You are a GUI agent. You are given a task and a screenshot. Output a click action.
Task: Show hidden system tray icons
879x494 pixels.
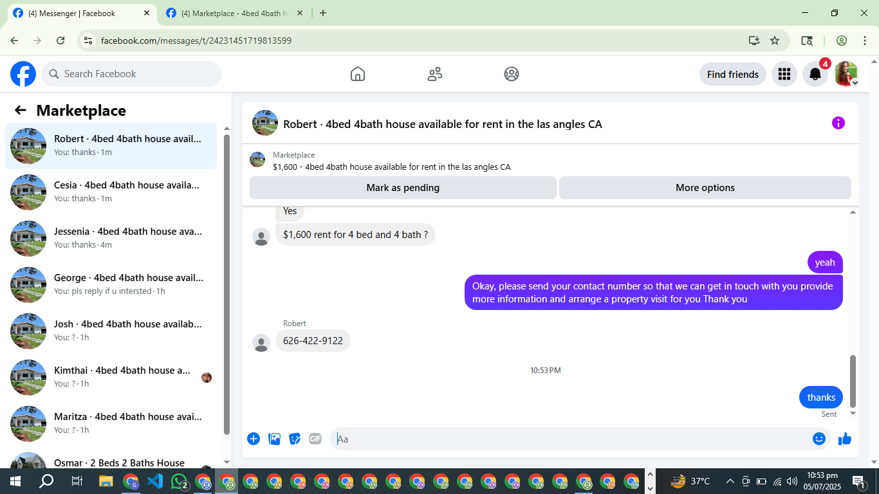730,481
